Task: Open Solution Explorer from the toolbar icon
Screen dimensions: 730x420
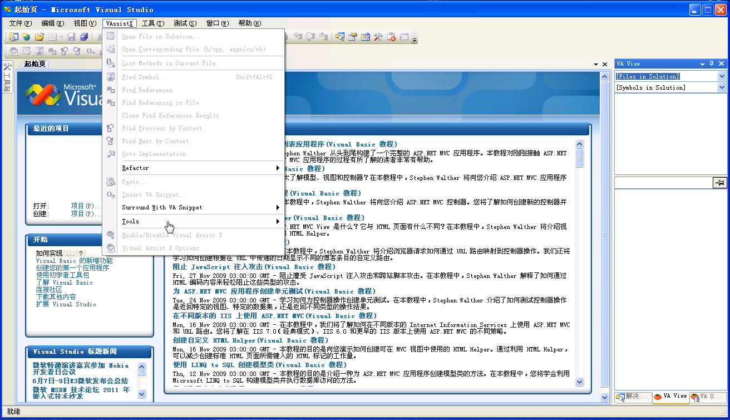Action: click(x=339, y=37)
